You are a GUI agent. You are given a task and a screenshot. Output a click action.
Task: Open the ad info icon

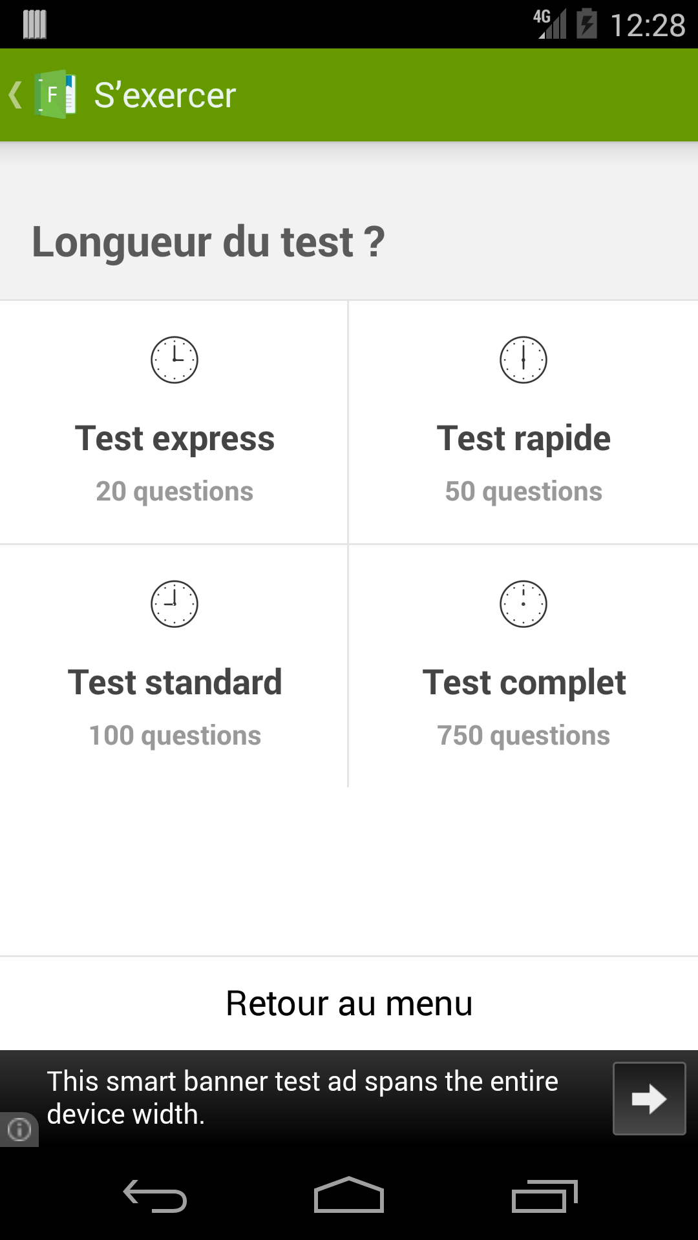[19, 1130]
